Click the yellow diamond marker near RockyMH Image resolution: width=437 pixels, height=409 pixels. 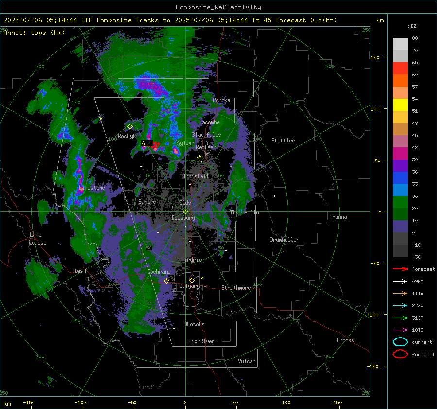pyautogui.click(x=130, y=127)
